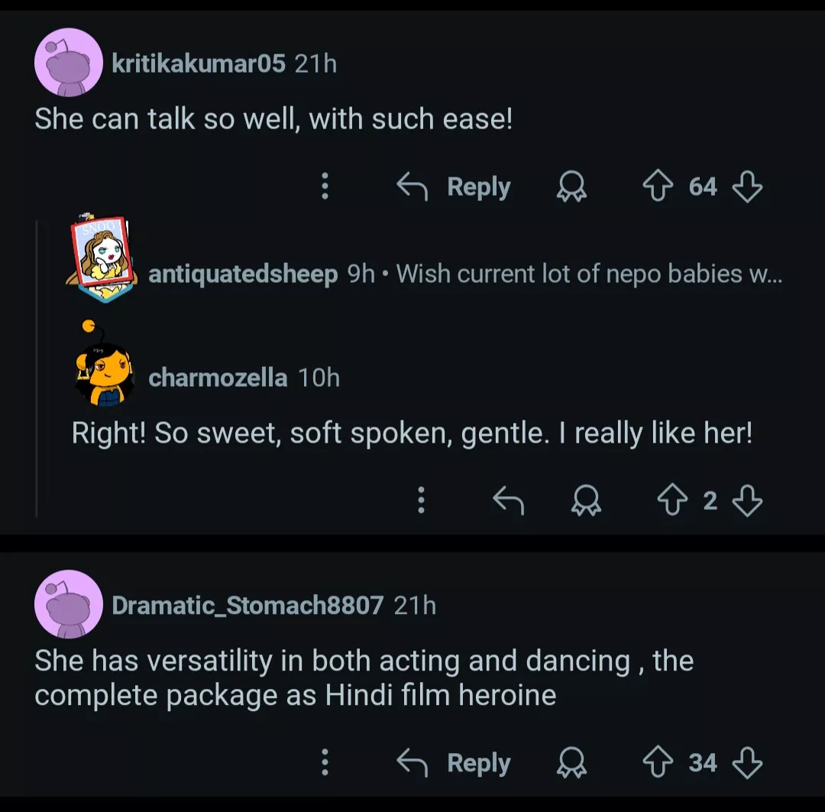Open more options on charmozella's reply
This screenshot has height=812, width=825.
click(421, 501)
